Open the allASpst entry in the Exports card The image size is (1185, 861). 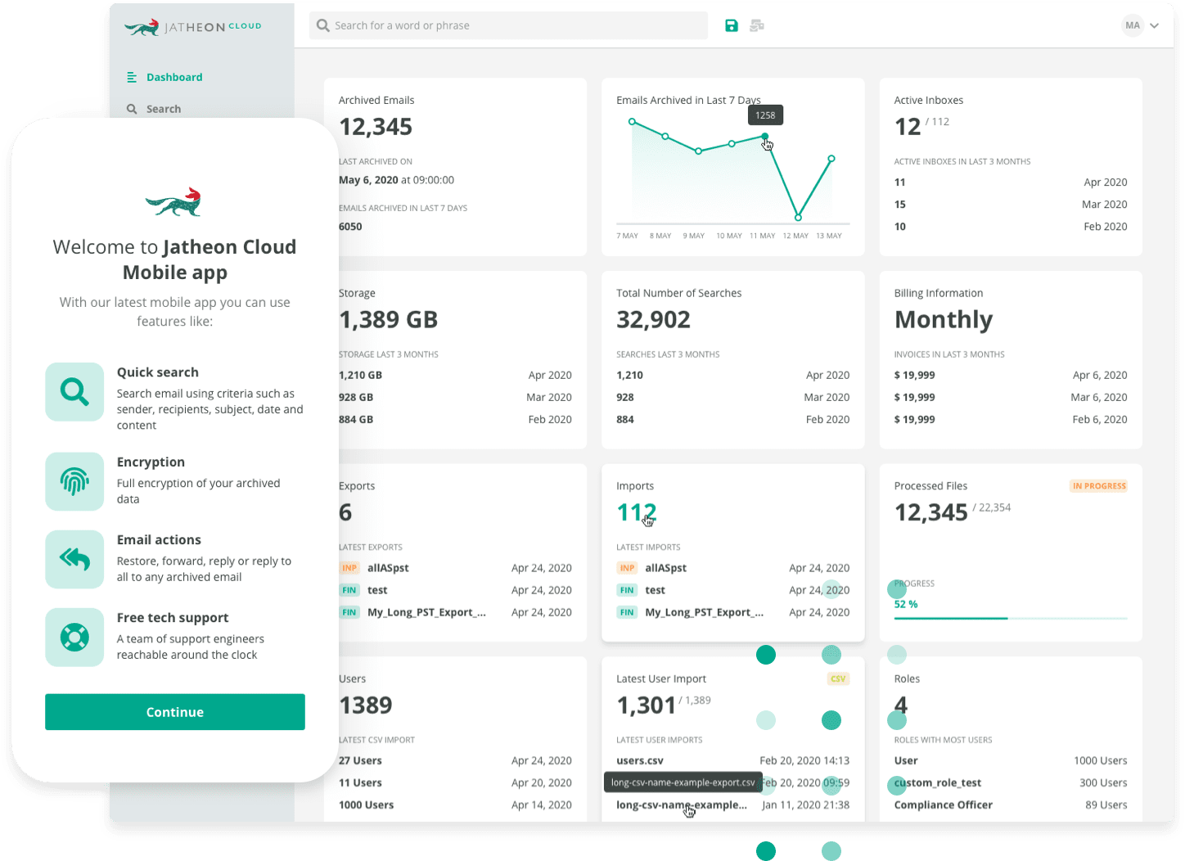[x=388, y=568]
